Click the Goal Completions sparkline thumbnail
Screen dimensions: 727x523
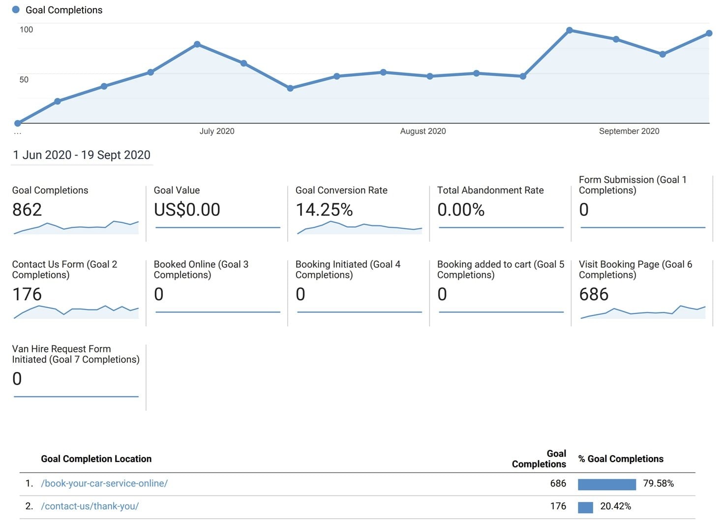click(x=76, y=227)
